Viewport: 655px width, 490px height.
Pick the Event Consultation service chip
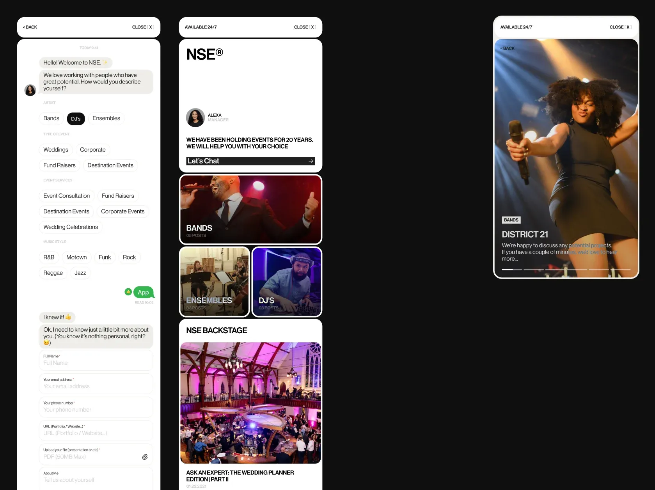coord(67,196)
